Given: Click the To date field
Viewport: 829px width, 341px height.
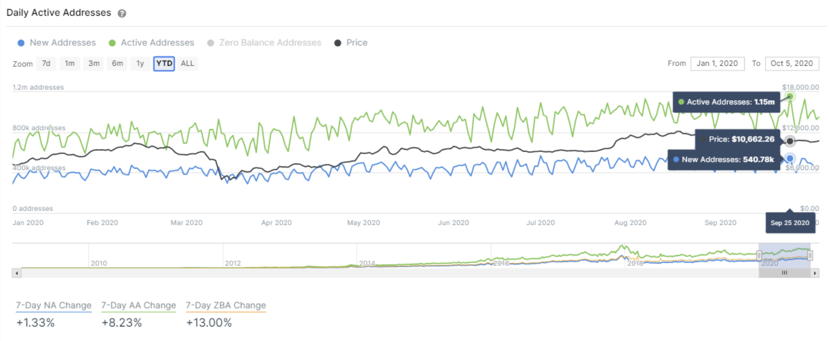Looking at the screenshot, I should click(792, 63).
